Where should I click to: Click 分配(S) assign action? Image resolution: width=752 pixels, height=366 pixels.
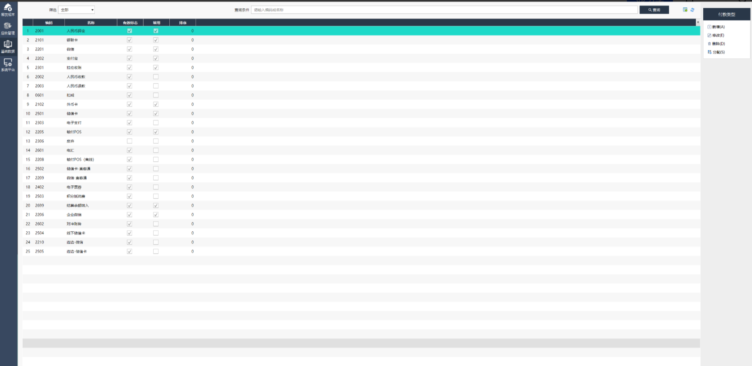tap(718, 52)
